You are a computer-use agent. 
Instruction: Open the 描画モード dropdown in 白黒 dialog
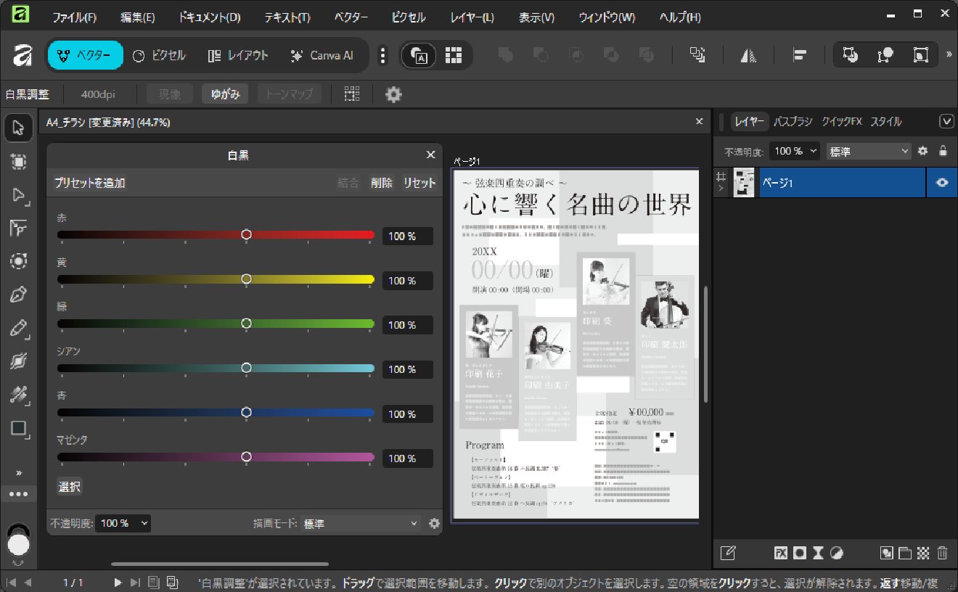(x=361, y=523)
